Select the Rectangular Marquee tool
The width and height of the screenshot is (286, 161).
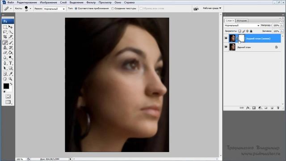coord(5,27)
